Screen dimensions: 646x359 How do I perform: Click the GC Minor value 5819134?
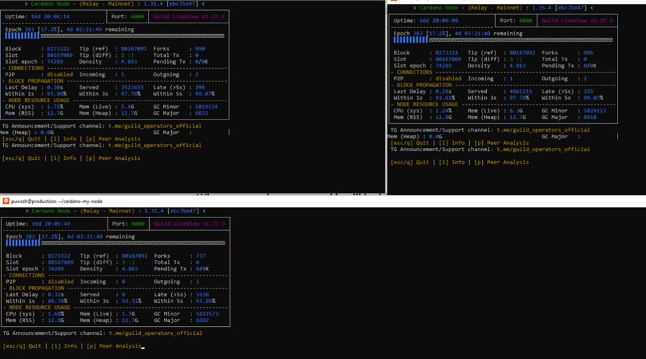(x=206, y=107)
